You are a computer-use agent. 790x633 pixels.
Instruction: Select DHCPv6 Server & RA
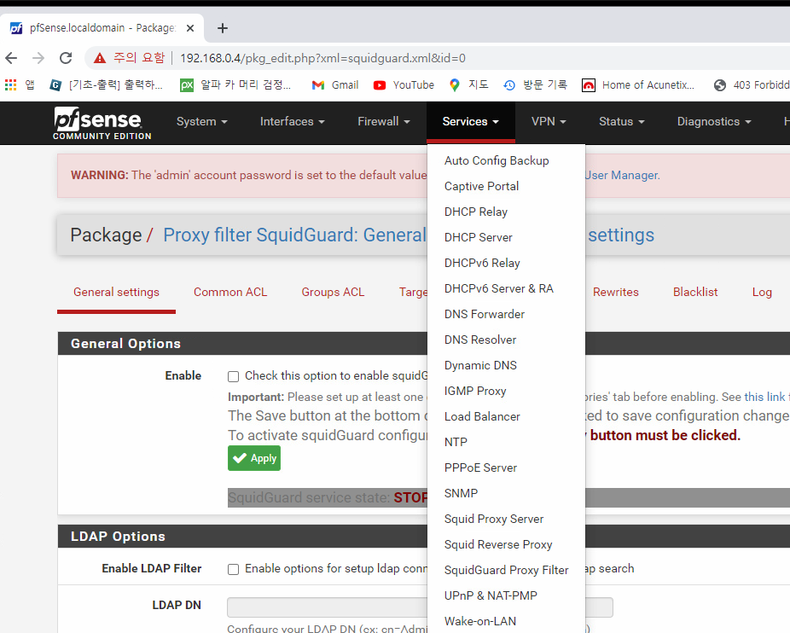[506, 288]
